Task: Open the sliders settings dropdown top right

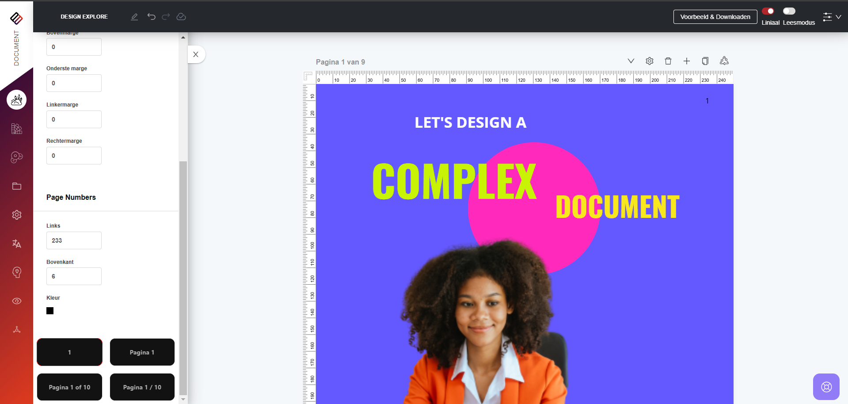Action: click(832, 17)
